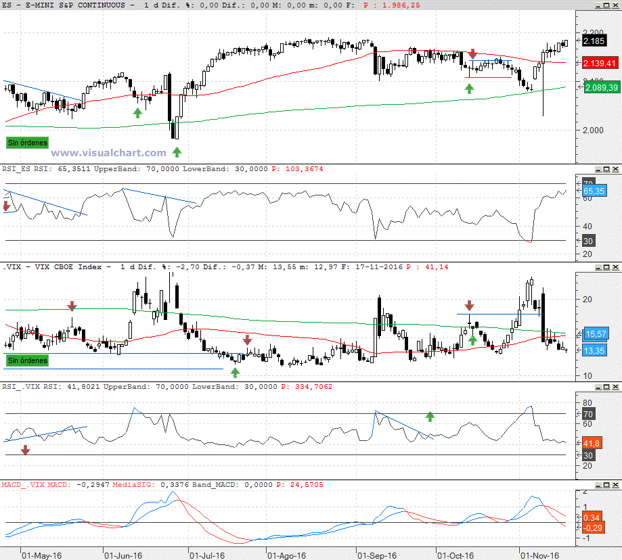The image size is (622, 560).
Task: Click the 'RSI_.VIX RSI: 41,8021' header text
Action: (51, 386)
